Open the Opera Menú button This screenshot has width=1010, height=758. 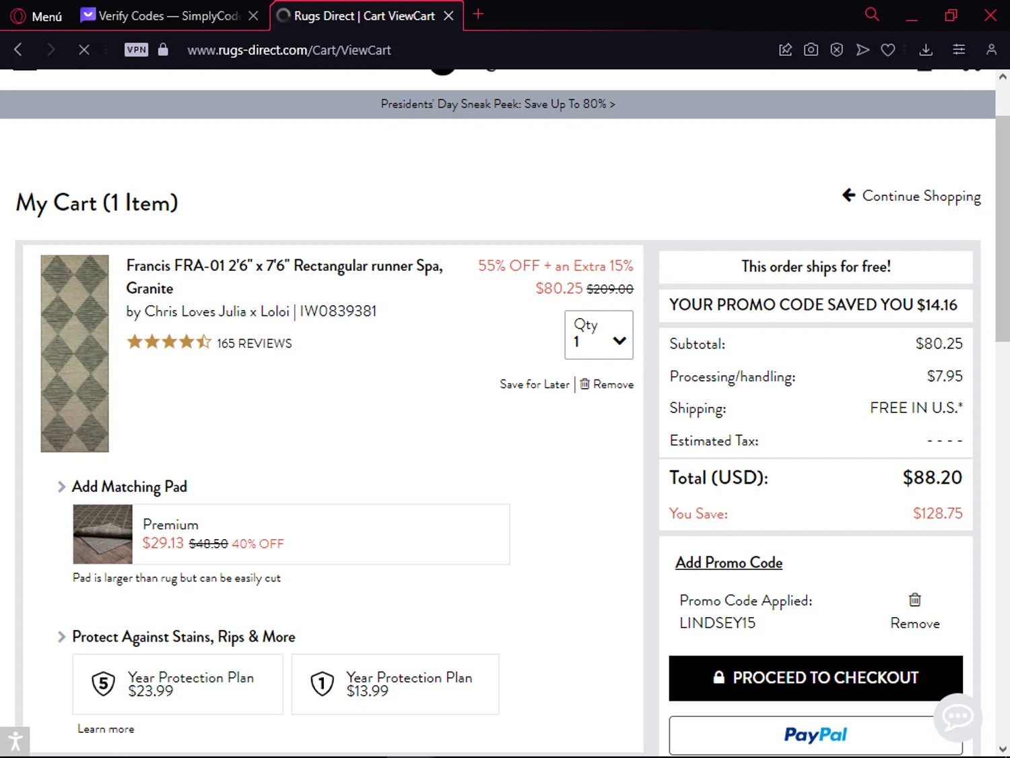[x=37, y=16]
